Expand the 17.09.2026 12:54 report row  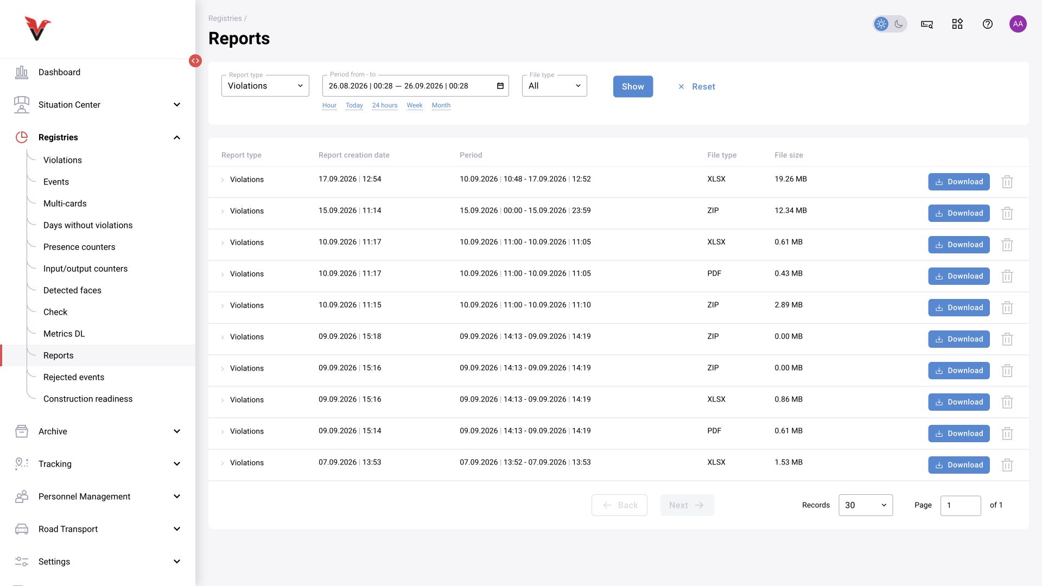click(x=223, y=180)
